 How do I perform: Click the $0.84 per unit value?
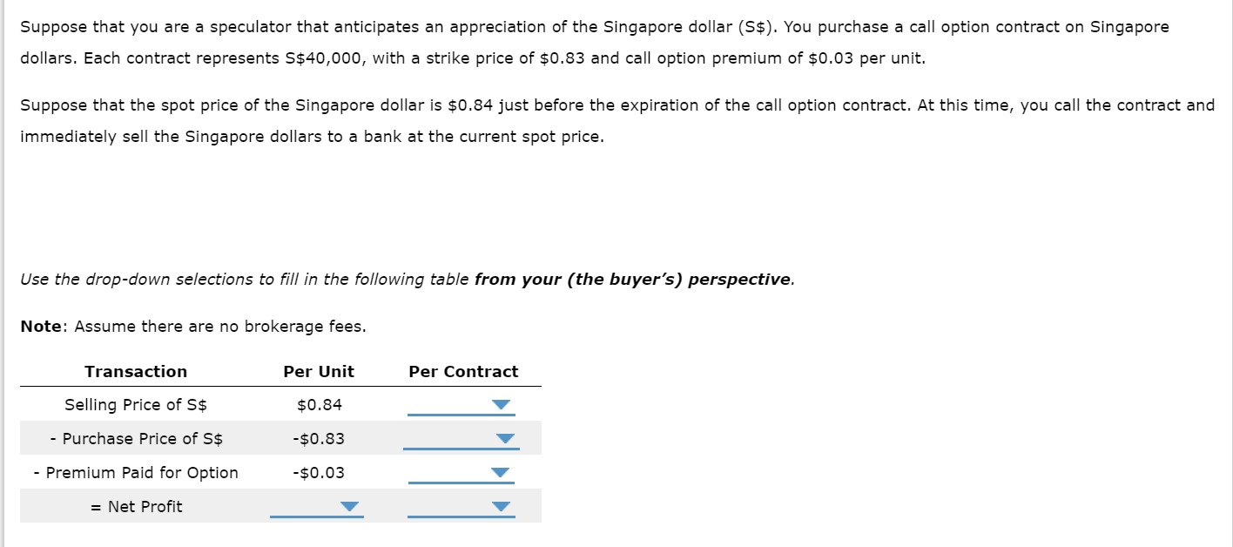coord(320,405)
